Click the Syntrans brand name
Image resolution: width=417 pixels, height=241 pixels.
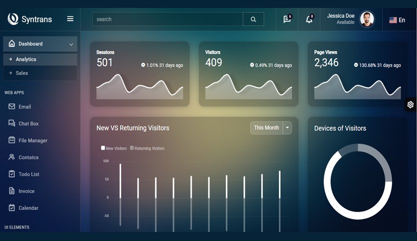tap(37, 19)
